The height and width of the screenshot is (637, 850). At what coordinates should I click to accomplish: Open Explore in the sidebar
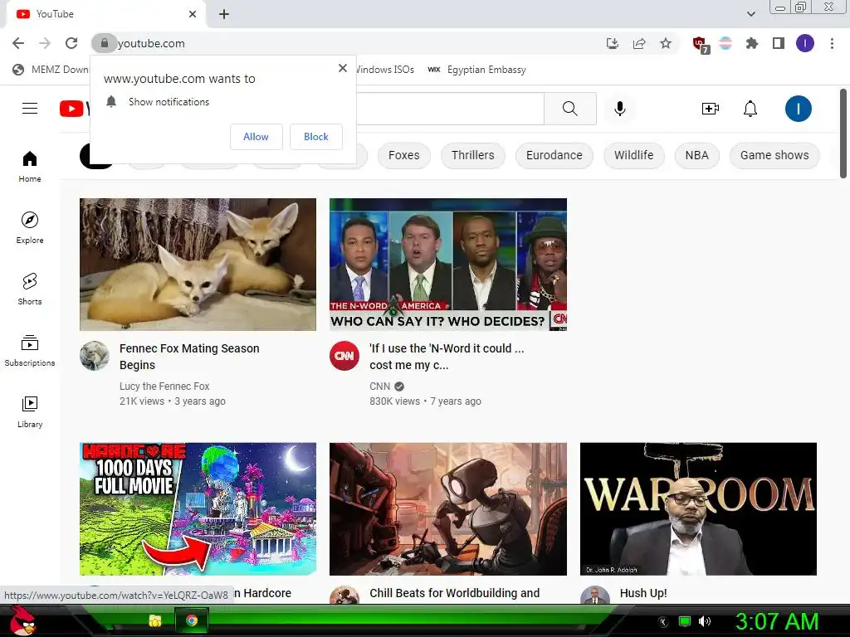30,227
